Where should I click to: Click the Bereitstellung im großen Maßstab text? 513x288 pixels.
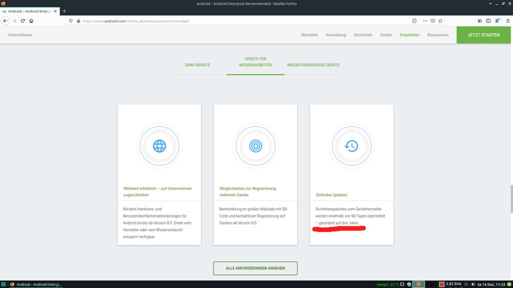click(x=253, y=216)
